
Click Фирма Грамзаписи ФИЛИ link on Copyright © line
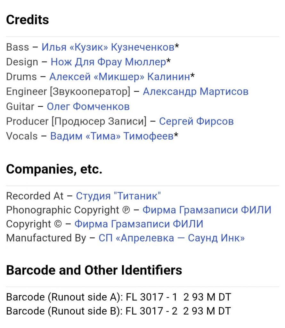click(139, 224)
